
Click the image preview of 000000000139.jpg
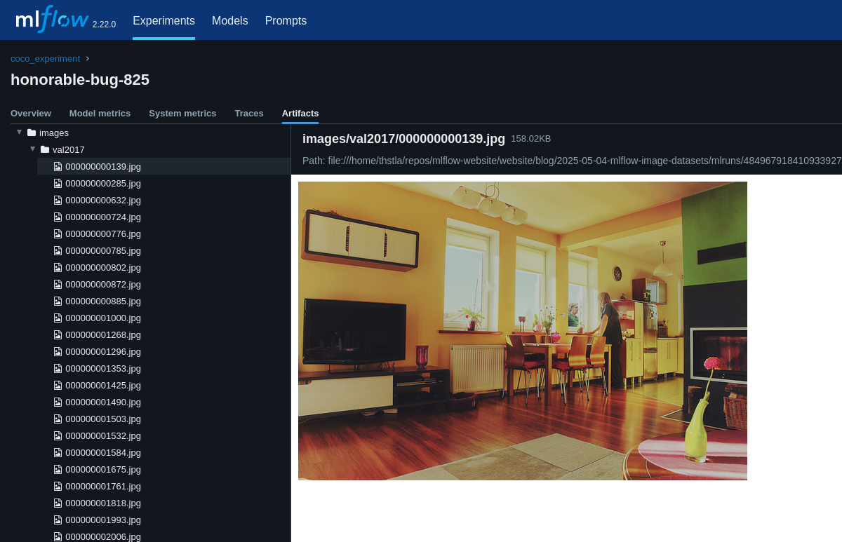[523, 330]
